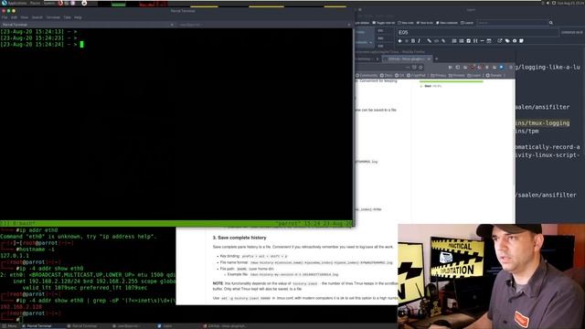Launch Firefox from the top panel
585x329 pixels.
coord(60,3)
